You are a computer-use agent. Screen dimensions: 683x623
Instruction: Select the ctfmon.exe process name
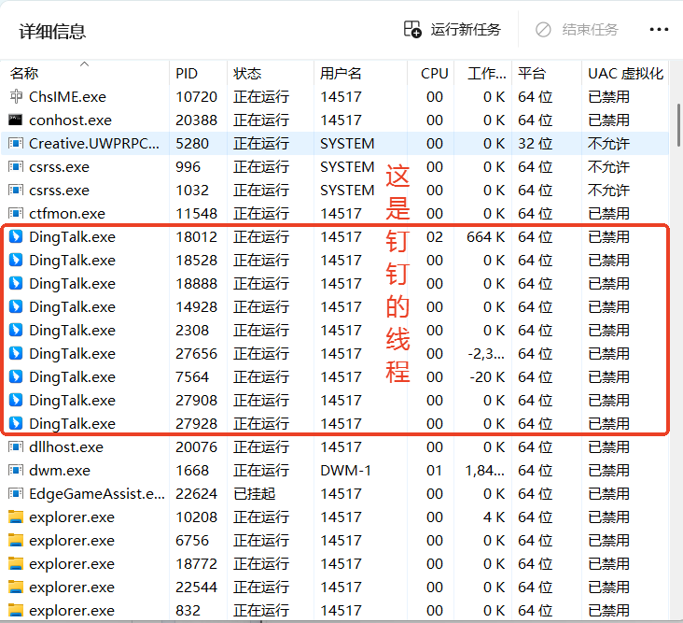[x=67, y=214]
